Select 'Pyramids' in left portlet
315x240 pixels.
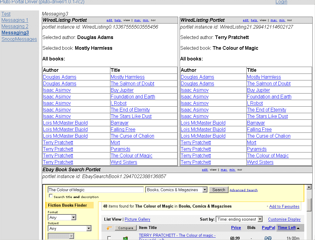pyautogui.click(x=121, y=149)
